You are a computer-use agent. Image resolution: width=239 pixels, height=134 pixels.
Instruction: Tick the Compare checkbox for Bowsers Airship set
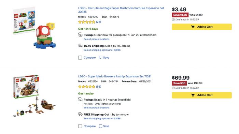pyautogui.click(x=80, y=126)
